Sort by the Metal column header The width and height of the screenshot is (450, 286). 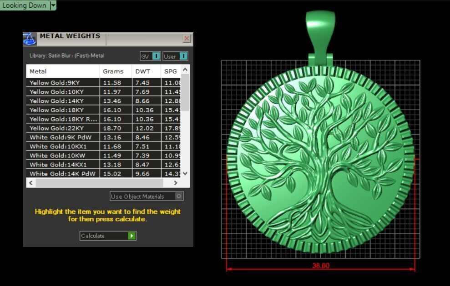[x=63, y=71]
